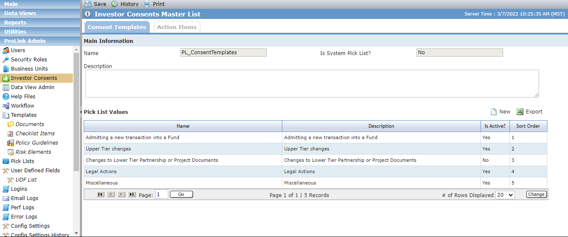Screen dimensions: 568x237
Task: Open the Config Settings History link
Action: tap(40, 235)
